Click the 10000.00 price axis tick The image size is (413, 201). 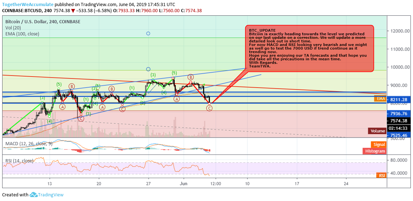point(400,67)
